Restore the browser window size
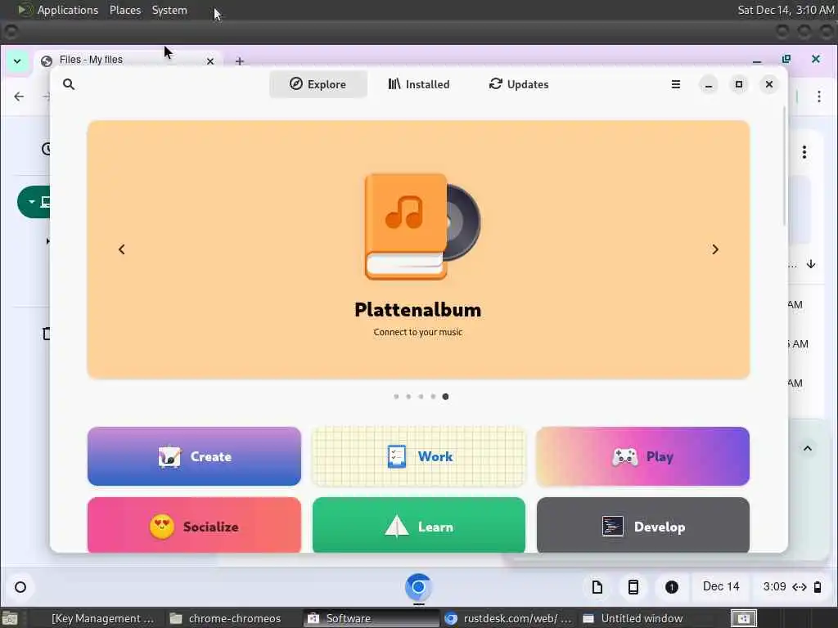The image size is (838, 628). coord(786,59)
